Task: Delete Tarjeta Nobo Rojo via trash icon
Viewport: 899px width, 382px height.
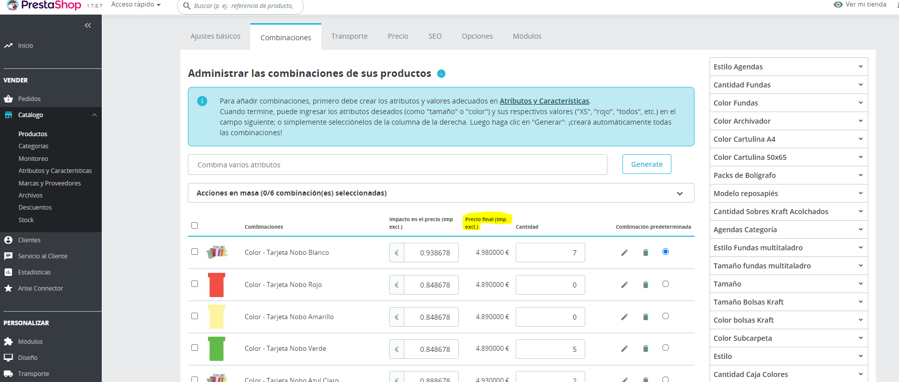Action: click(x=646, y=284)
